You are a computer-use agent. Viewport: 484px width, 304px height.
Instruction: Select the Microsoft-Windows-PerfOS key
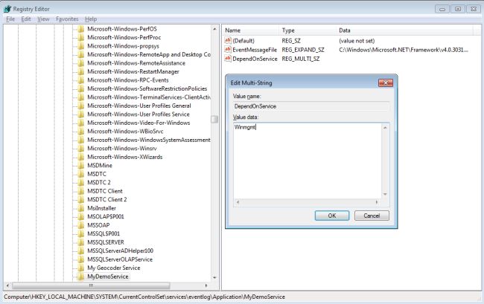click(x=122, y=29)
